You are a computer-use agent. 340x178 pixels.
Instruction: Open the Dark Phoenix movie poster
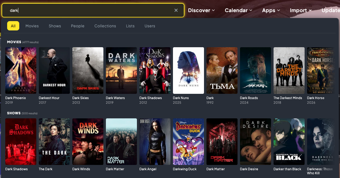click(21, 71)
